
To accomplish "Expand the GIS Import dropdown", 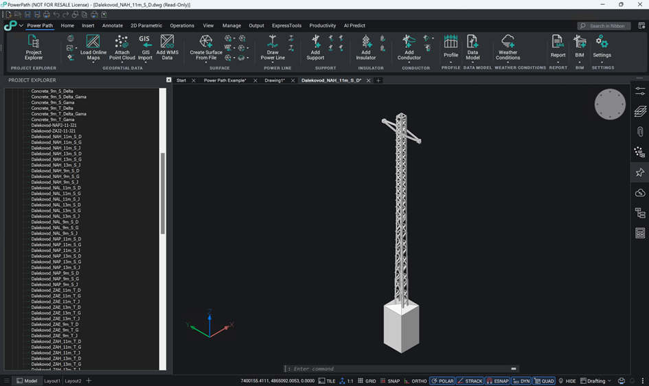I will click(x=144, y=63).
